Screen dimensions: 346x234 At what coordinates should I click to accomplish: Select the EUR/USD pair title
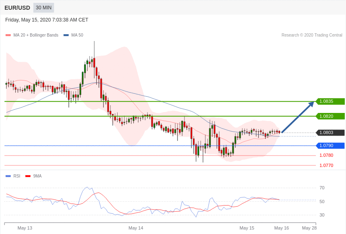[17, 8]
